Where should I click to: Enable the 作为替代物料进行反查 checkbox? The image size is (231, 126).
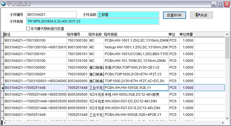pyautogui.click(x=28, y=28)
